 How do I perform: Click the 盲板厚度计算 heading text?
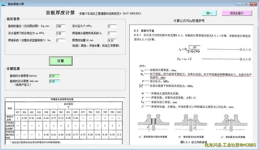tap(60, 13)
